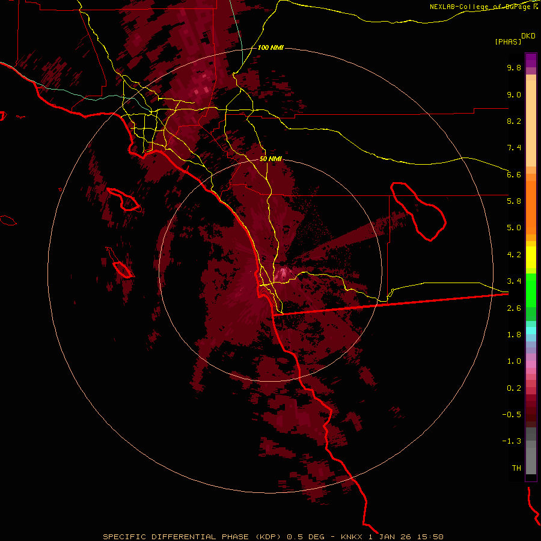This screenshot has width=541, height=541.
Task: Click the 6.6 scale label
Action: click(514, 174)
